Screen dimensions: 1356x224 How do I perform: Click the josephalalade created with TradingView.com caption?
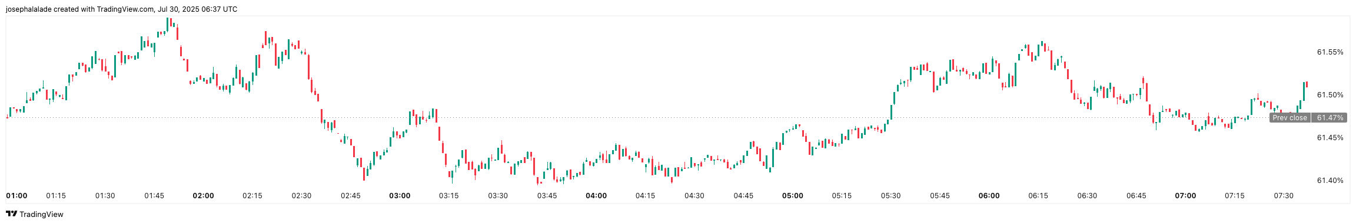pyautogui.click(x=121, y=9)
